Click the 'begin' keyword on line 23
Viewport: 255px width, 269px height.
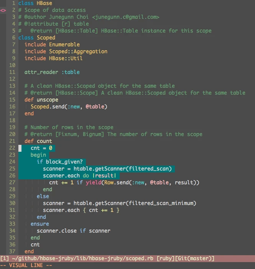(x=38, y=155)
